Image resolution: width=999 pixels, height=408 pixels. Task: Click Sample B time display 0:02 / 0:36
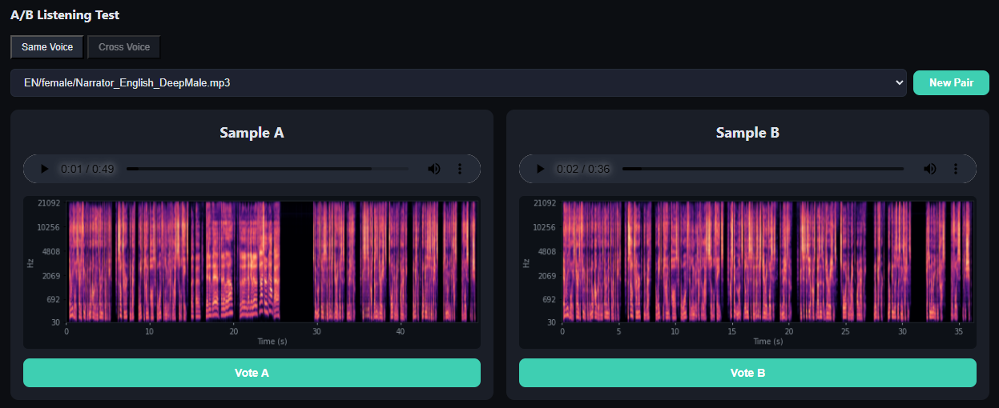[x=584, y=169]
